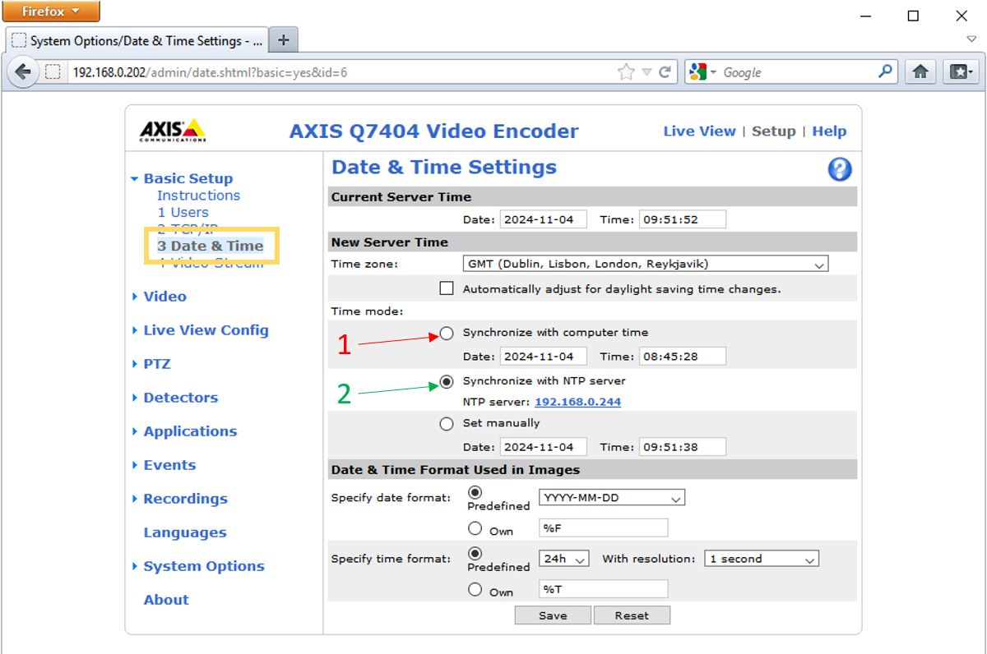Enable automatic daylight saving time adjustment
The height and width of the screenshot is (654, 987).
[x=447, y=288]
